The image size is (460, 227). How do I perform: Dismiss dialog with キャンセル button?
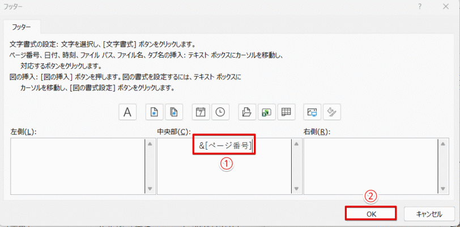[x=429, y=214]
